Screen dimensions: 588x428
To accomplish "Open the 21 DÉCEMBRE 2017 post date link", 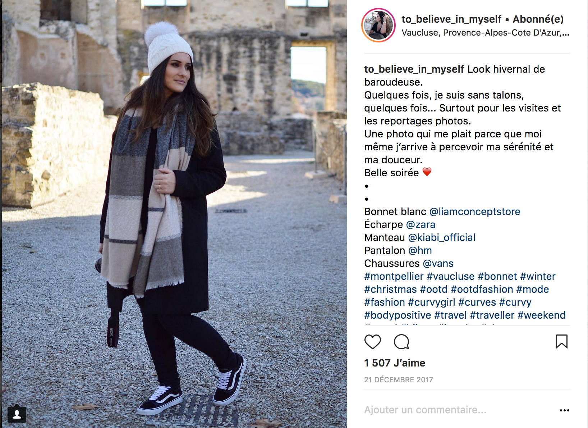I will [x=399, y=380].
